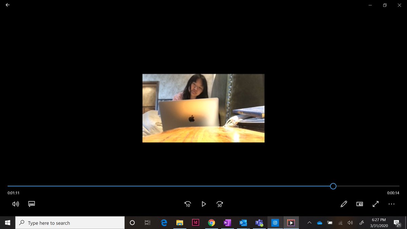Viewport: 407px width, 229px height.
Task: Open the clock showing 6:27 PM
Action: (x=379, y=223)
